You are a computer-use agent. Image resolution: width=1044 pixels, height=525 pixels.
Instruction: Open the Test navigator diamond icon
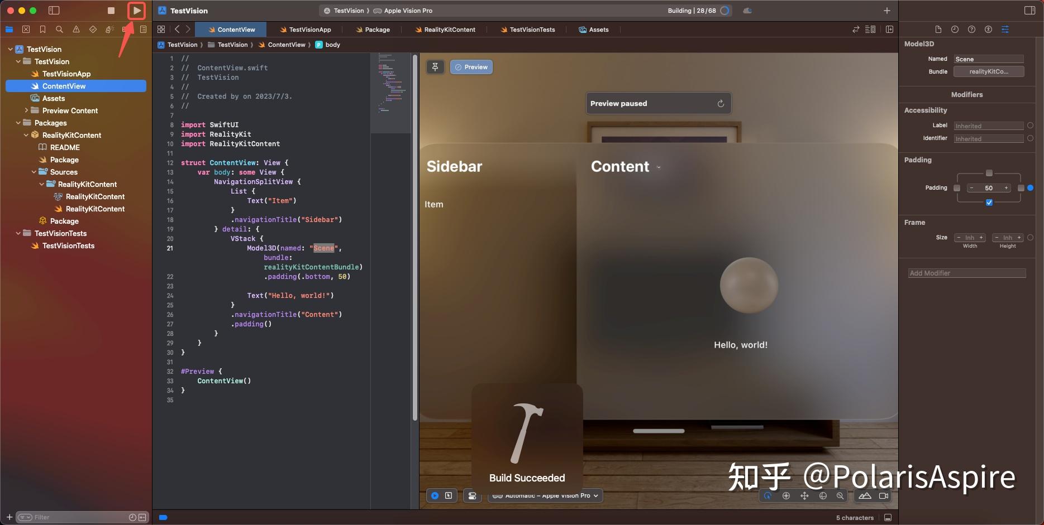point(93,30)
